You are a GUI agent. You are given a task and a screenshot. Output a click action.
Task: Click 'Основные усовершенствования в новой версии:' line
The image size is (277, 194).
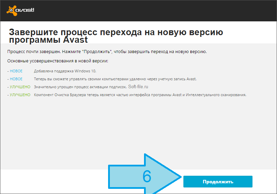(58, 61)
